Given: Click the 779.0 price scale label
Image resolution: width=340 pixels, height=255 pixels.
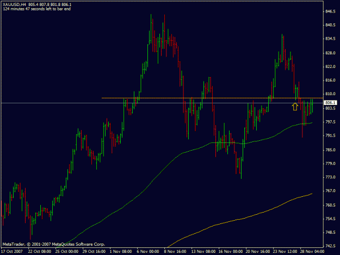Looking at the screenshot, I should pyautogui.click(x=330, y=164).
